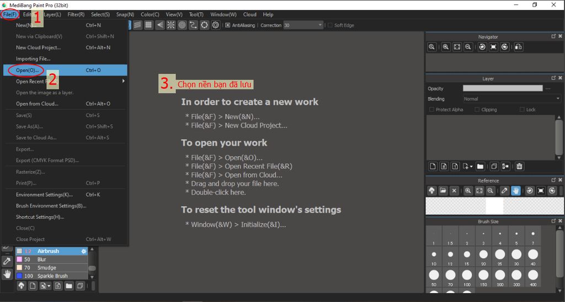
Task: Enable the Protect Alpha checkbox
Action: [431, 109]
